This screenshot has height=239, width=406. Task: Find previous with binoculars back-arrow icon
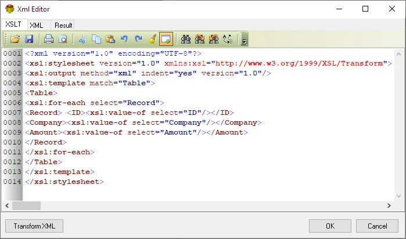tap(214, 39)
